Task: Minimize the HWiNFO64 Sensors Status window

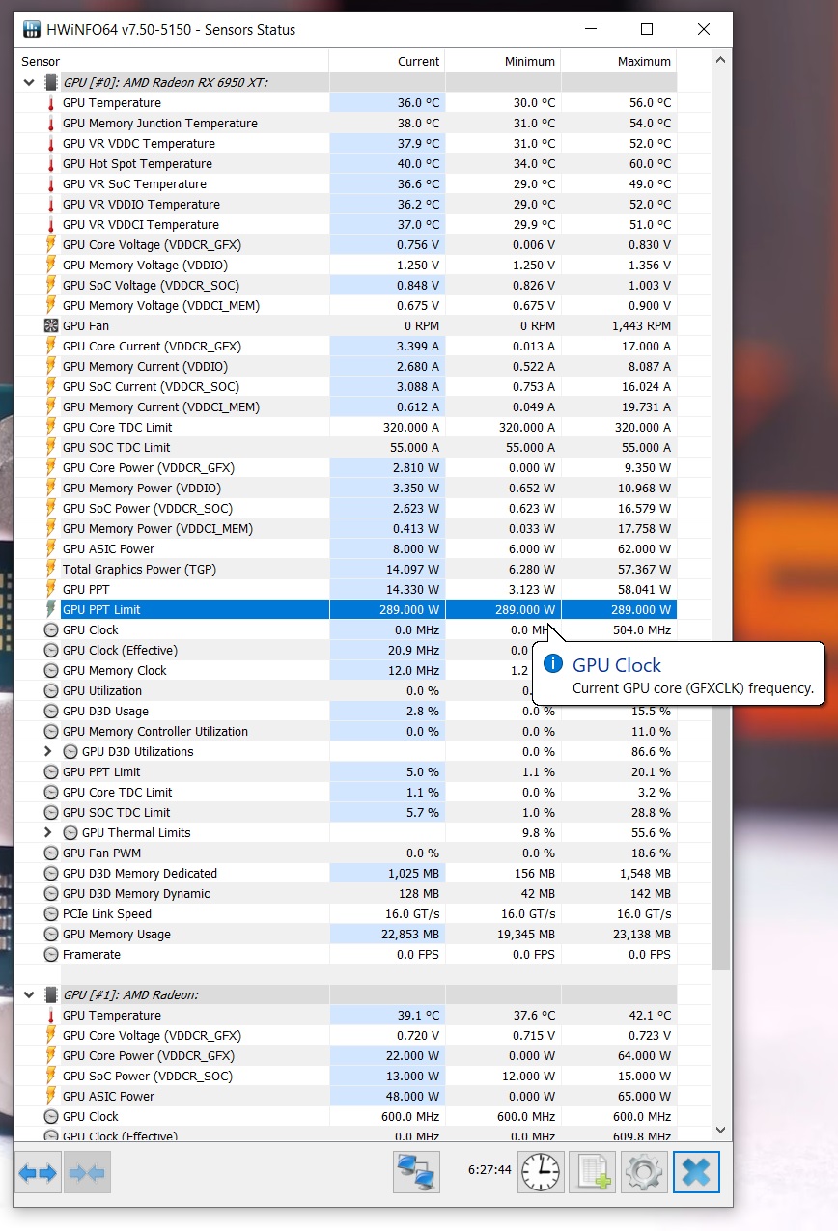Action: click(x=591, y=29)
